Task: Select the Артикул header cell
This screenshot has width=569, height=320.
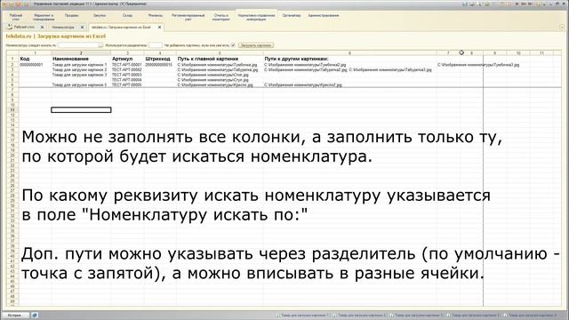Action: pos(127,59)
